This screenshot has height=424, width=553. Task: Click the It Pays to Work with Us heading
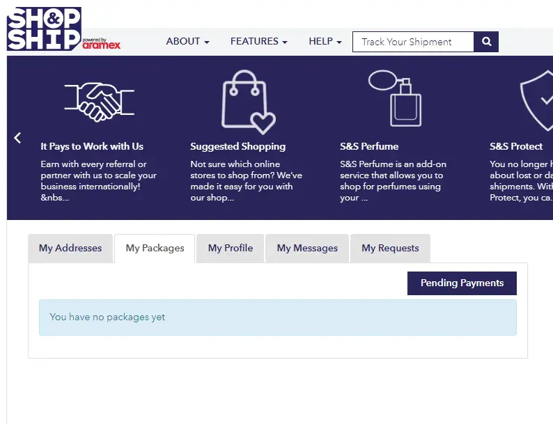pyautogui.click(x=92, y=146)
